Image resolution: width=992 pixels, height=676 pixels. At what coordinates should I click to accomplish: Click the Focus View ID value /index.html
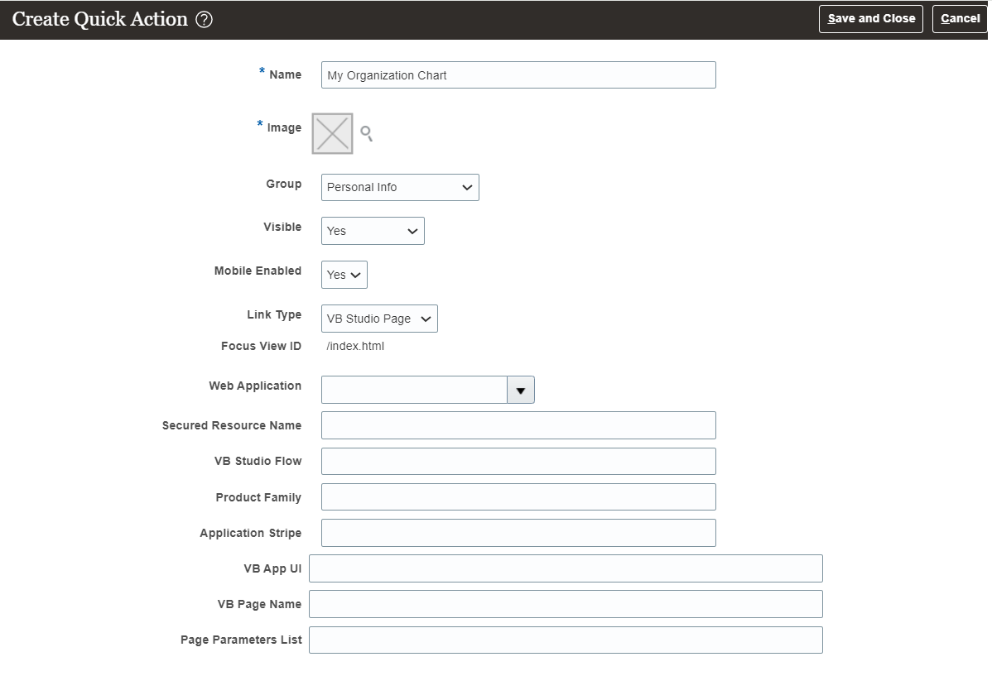click(x=354, y=346)
